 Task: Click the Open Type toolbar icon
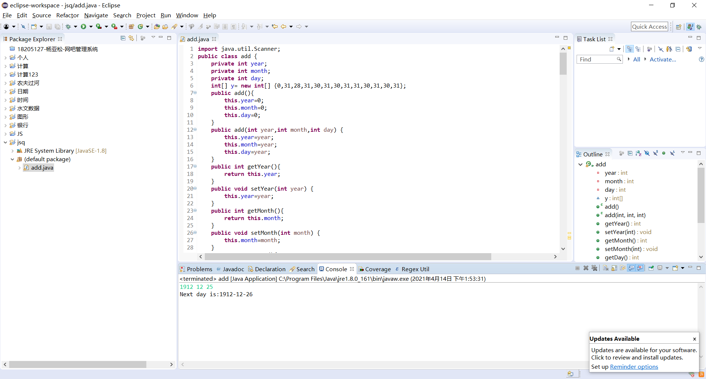point(157,26)
